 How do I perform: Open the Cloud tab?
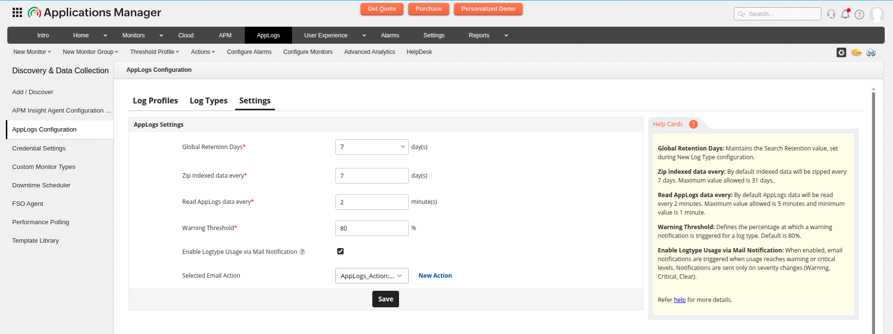[x=186, y=35]
